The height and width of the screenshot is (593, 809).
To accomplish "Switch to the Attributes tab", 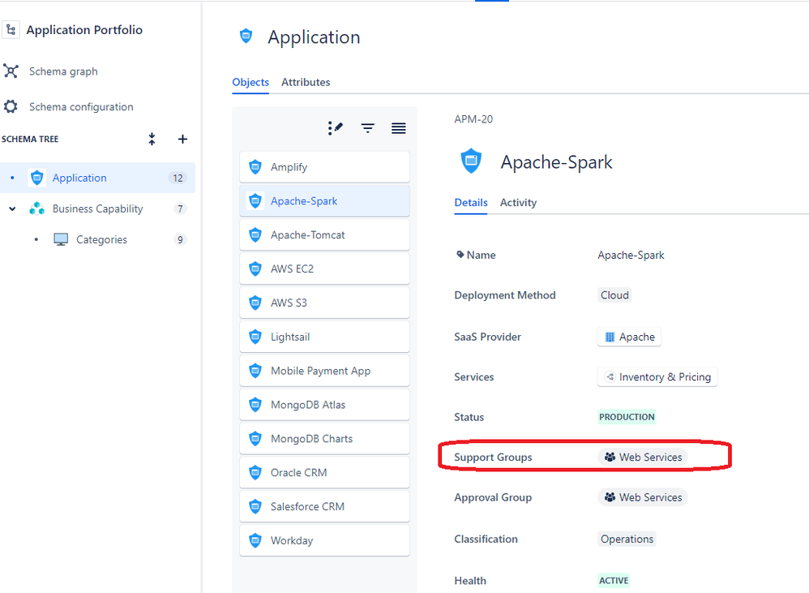I will tap(306, 82).
